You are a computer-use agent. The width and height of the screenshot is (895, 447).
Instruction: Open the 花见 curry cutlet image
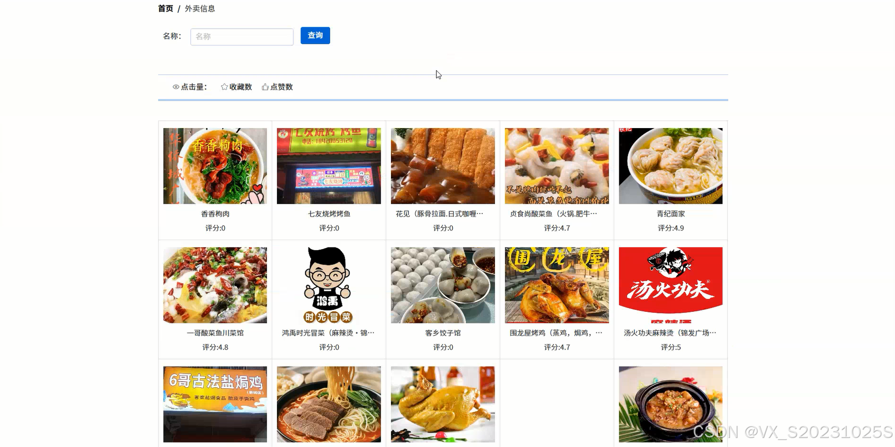[443, 166]
